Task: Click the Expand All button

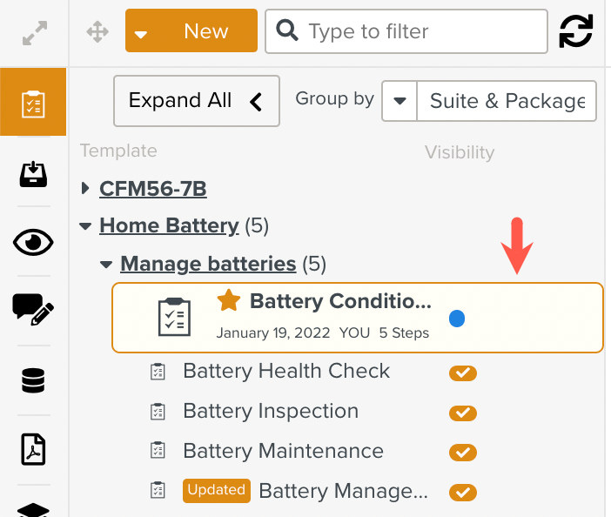Action: coord(196,101)
